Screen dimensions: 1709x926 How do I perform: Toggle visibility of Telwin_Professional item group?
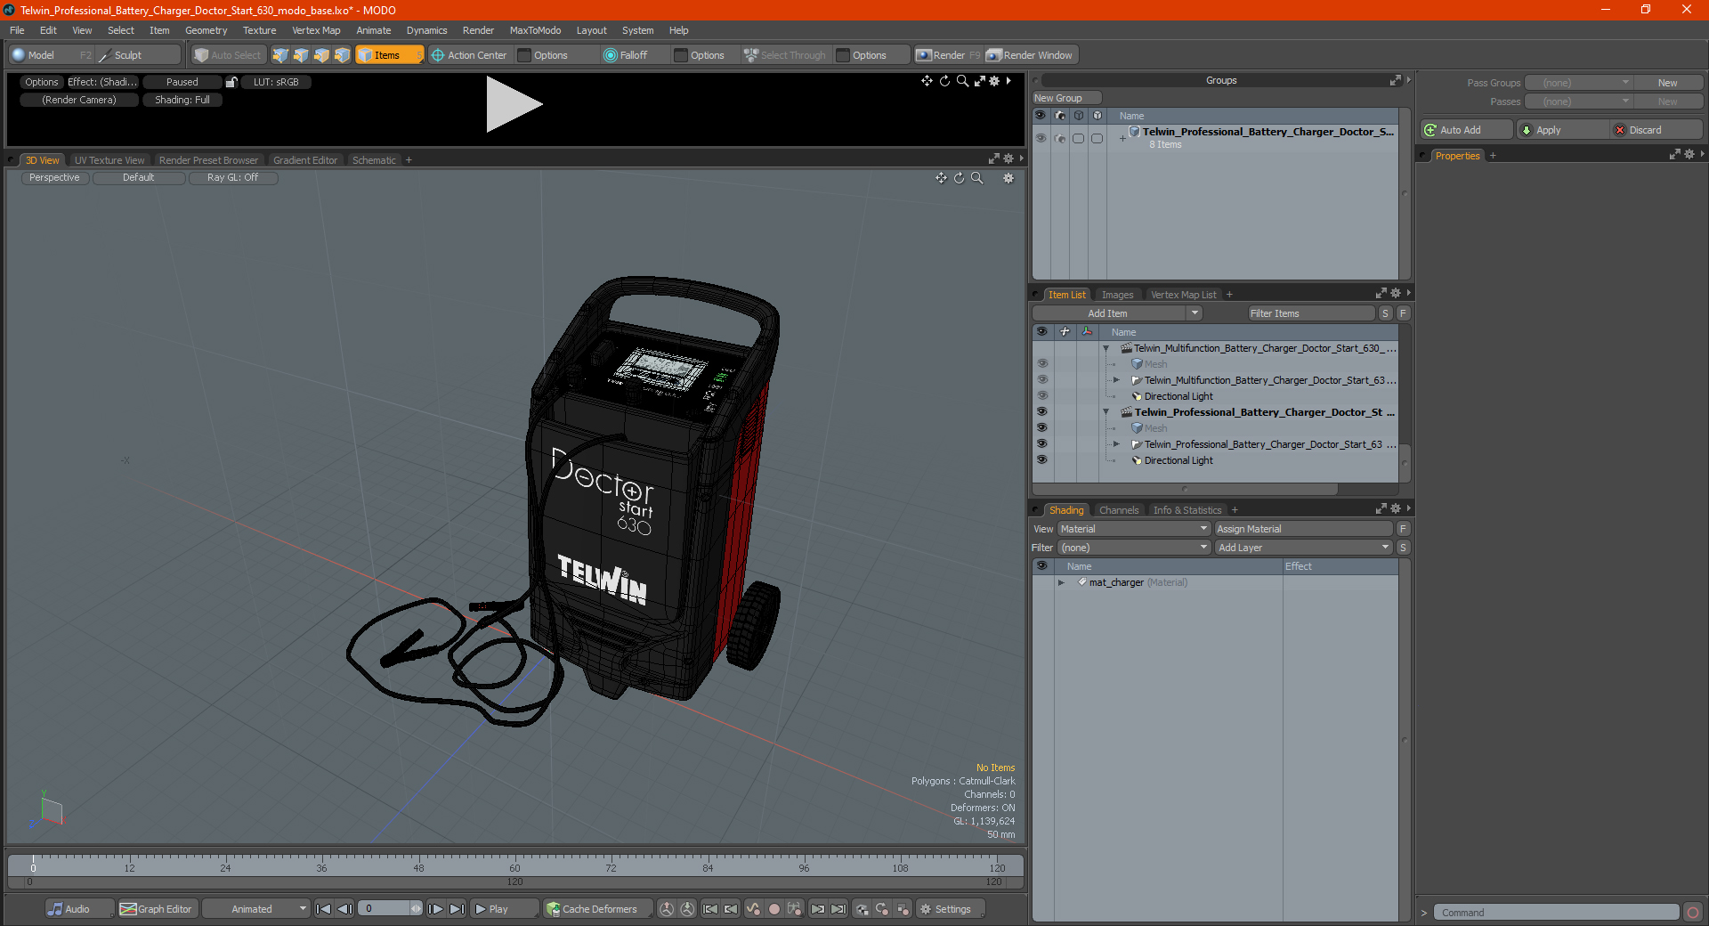[x=1041, y=412]
